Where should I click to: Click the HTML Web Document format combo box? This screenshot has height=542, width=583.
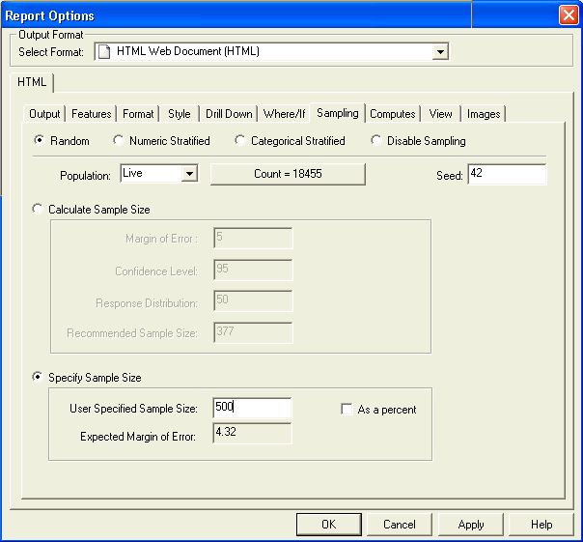271,51
